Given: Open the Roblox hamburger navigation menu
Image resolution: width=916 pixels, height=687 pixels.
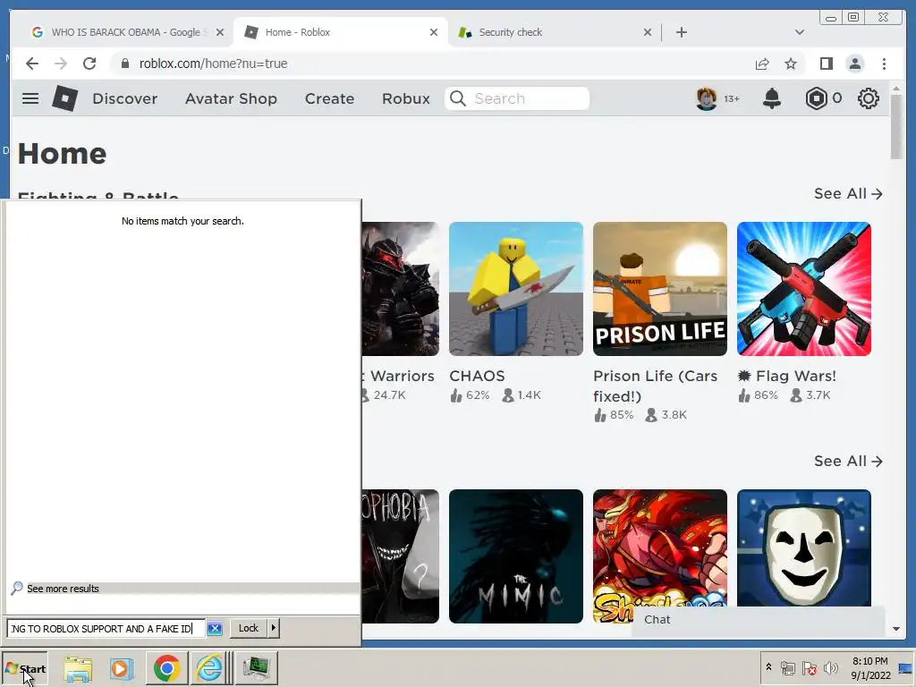Looking at the screenshot, I should click(30, 98).
